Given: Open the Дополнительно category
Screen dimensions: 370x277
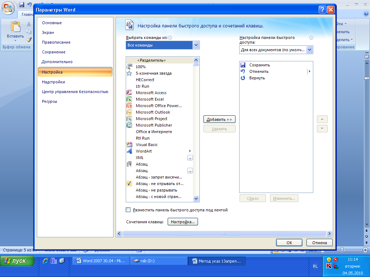Looking at the screenshot, I should click(x=57, y=62).
